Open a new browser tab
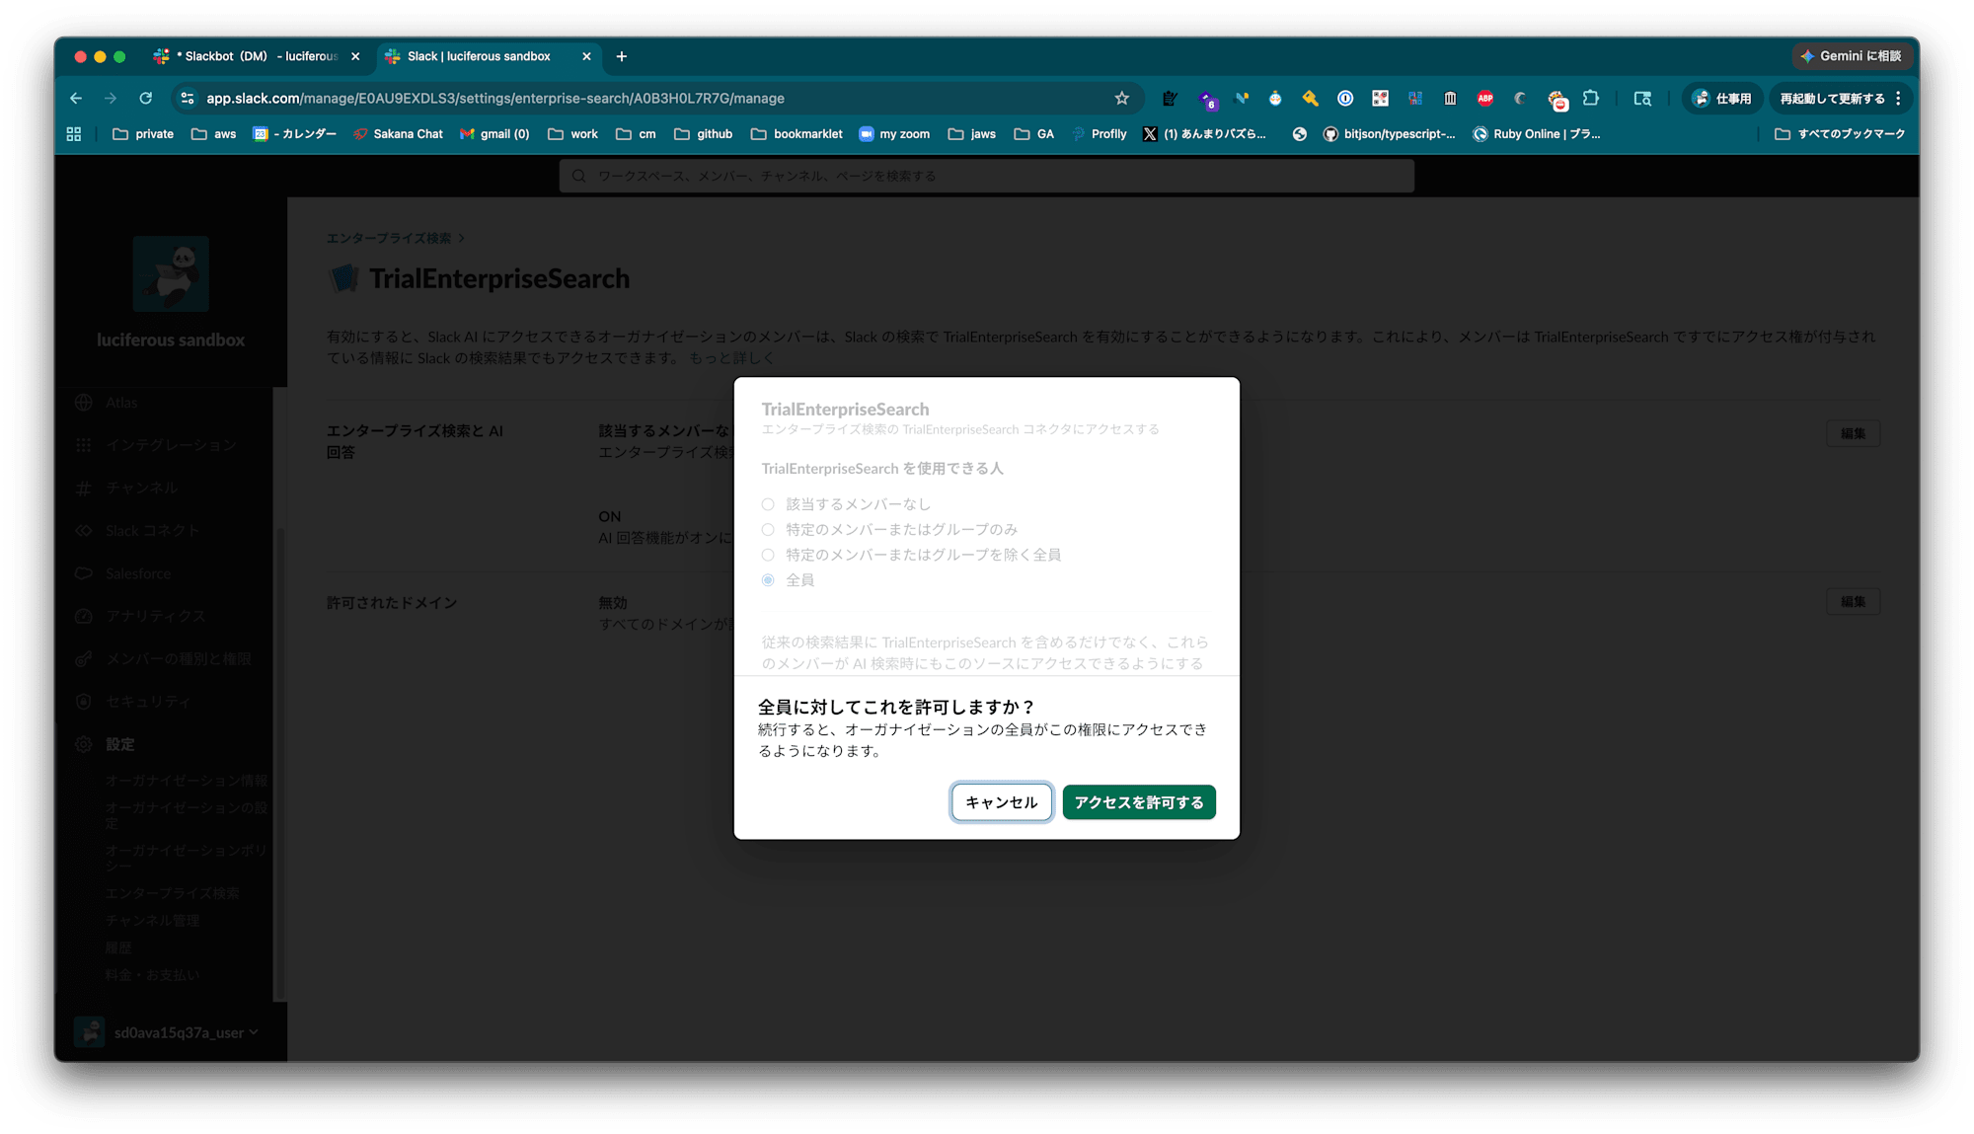1974x1134 pixels. click(622, 56)
